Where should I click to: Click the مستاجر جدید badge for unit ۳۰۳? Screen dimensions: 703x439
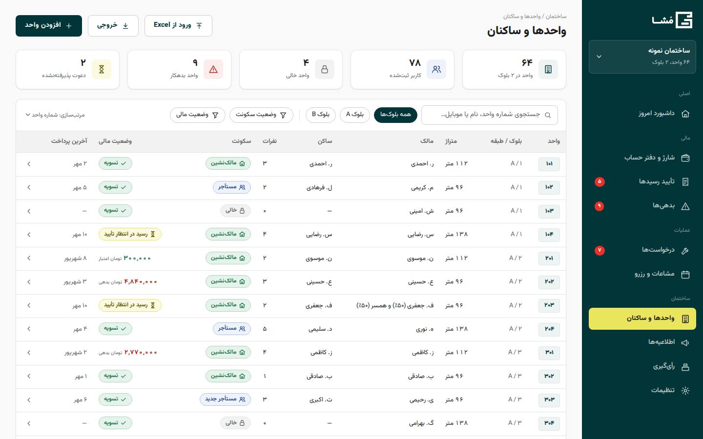click(x=225, y=399)
